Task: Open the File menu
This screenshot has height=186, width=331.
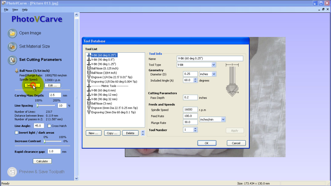Action: (x=6, y=10)
